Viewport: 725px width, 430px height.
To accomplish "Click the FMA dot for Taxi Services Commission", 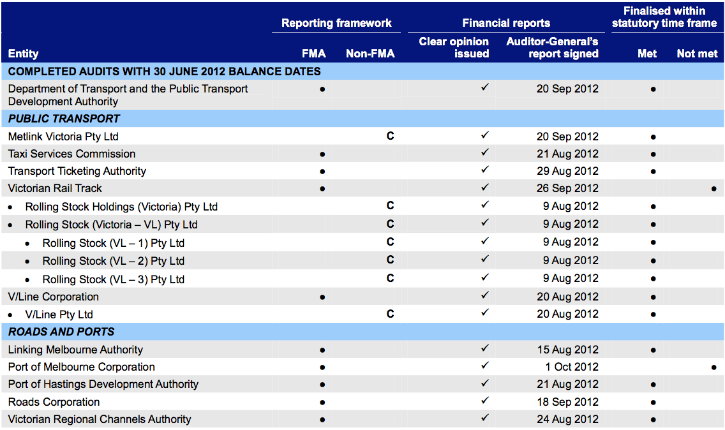I will pyautogui.click(x=322, y=154).
